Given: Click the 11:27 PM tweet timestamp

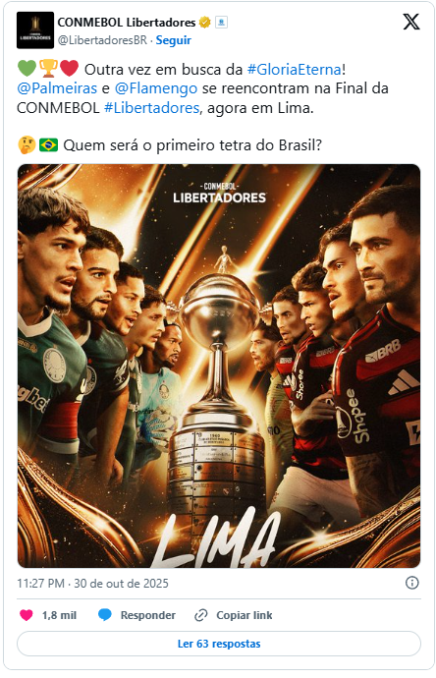Looking at the screenshot, I should 40,584.
